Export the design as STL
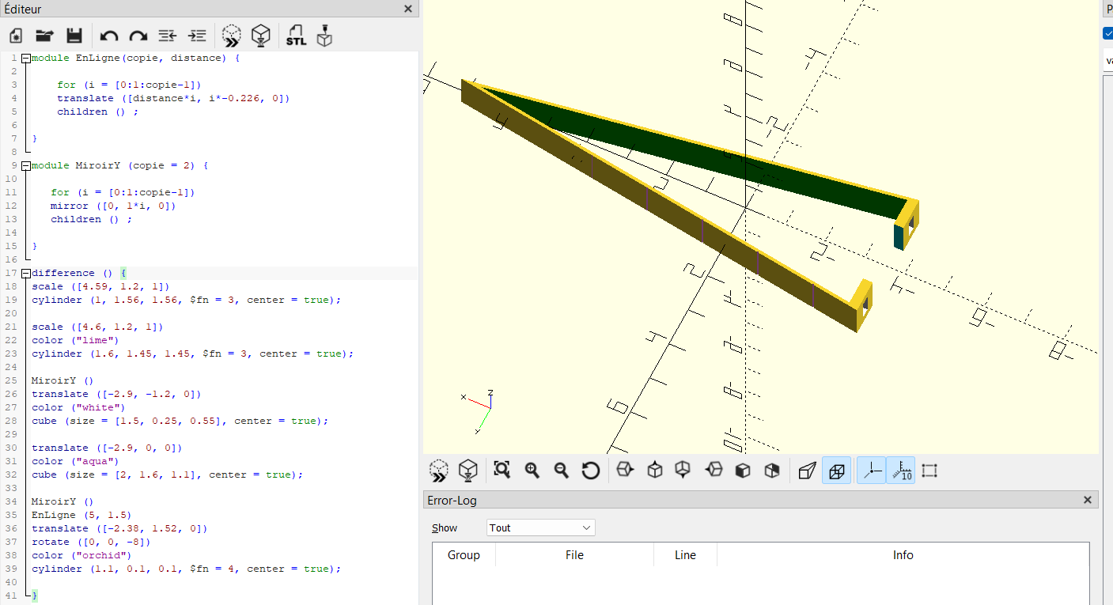Viewport: 1113px width, 605px height. point(296,36)
